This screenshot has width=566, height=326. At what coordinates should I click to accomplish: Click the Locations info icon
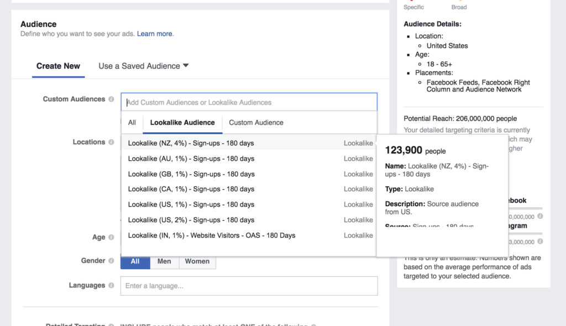[x=111, y=142]
